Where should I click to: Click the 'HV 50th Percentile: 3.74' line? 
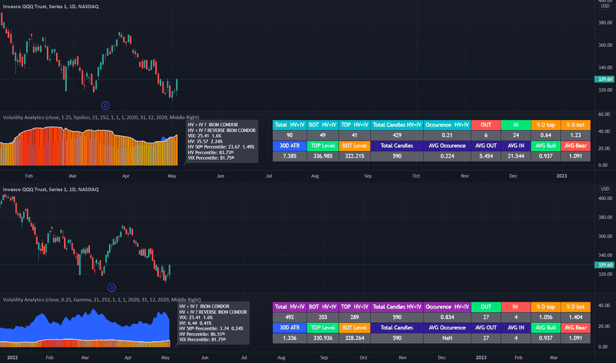(x=212, y=329)
